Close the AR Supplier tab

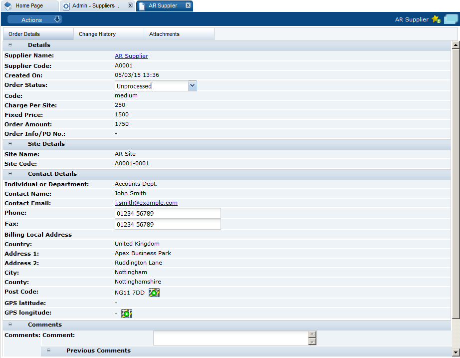[x=187, y=5]
